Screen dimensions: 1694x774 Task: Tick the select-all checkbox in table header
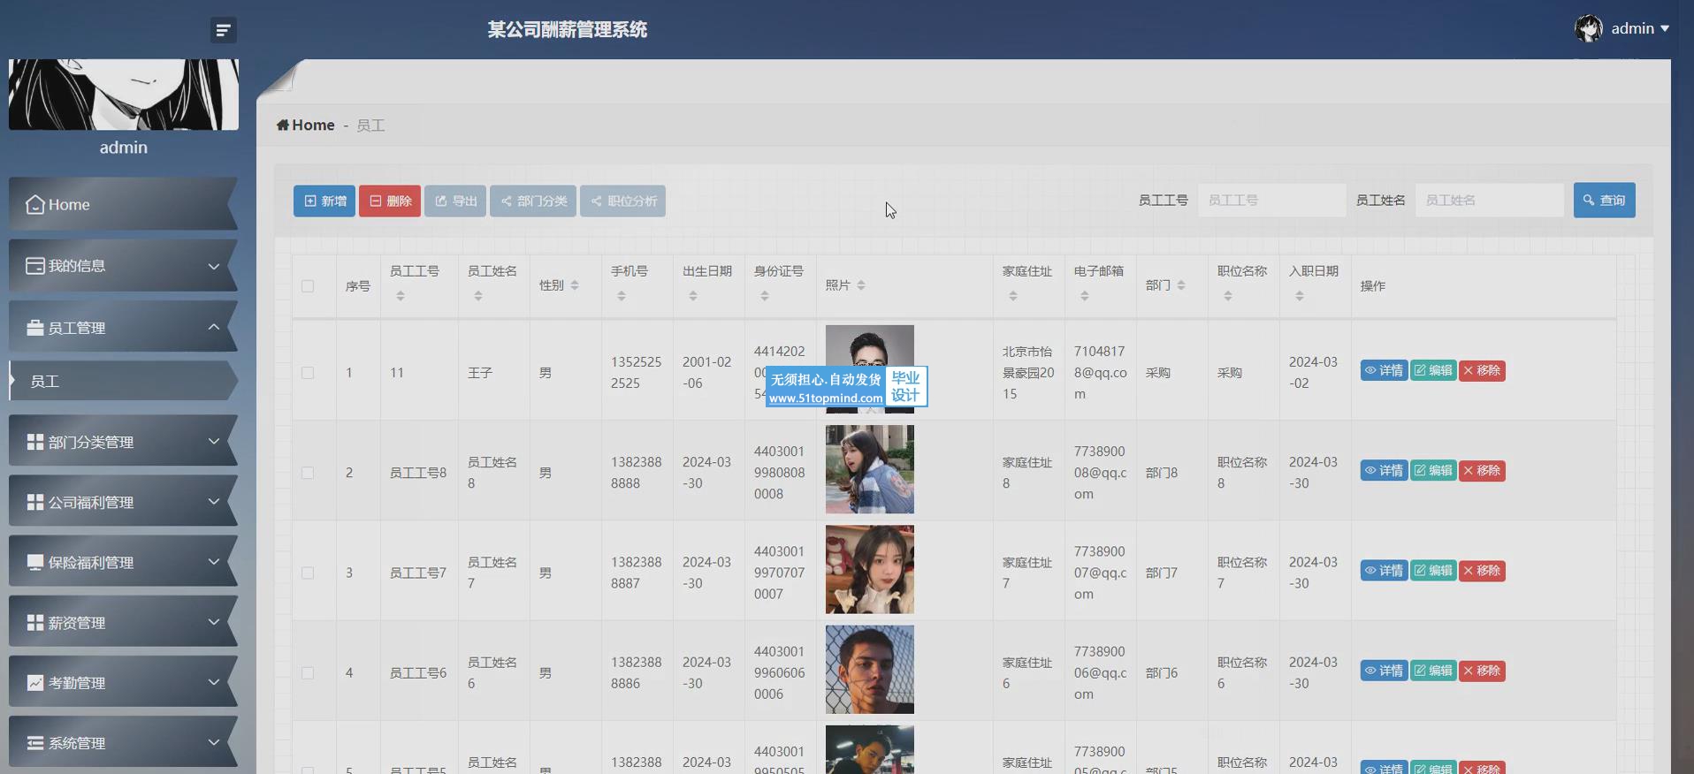tap(308, 286)
